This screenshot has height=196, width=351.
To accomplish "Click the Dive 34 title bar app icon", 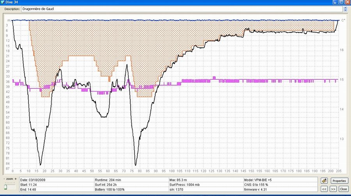I will pos(3,2).
